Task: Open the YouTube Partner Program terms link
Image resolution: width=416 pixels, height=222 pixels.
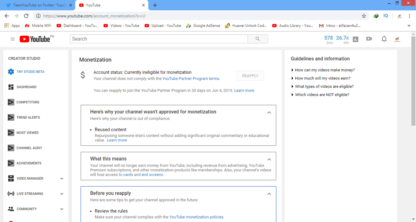Action: (x=191, y=78)
